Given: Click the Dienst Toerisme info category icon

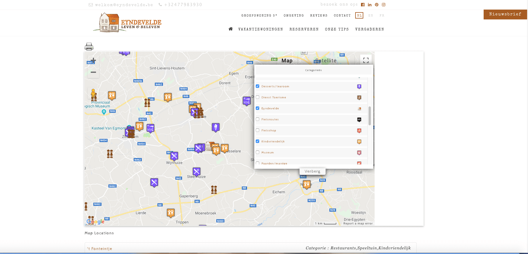Looking at the screenshot, I should point(359,98).
